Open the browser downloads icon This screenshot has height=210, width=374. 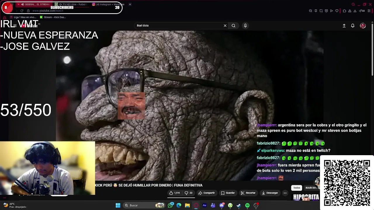coord(355,11)
